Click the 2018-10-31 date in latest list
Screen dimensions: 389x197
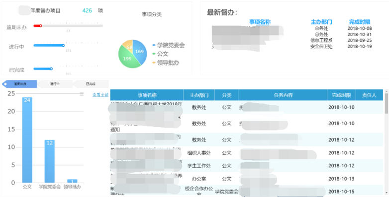pyautogui.click(x=360, y=34)
